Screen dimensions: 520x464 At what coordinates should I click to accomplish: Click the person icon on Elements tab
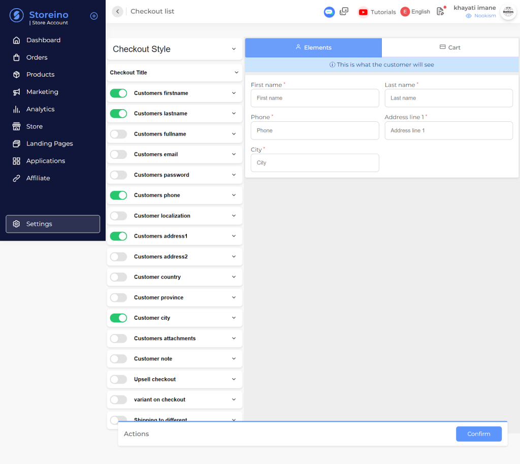(298, 47)
